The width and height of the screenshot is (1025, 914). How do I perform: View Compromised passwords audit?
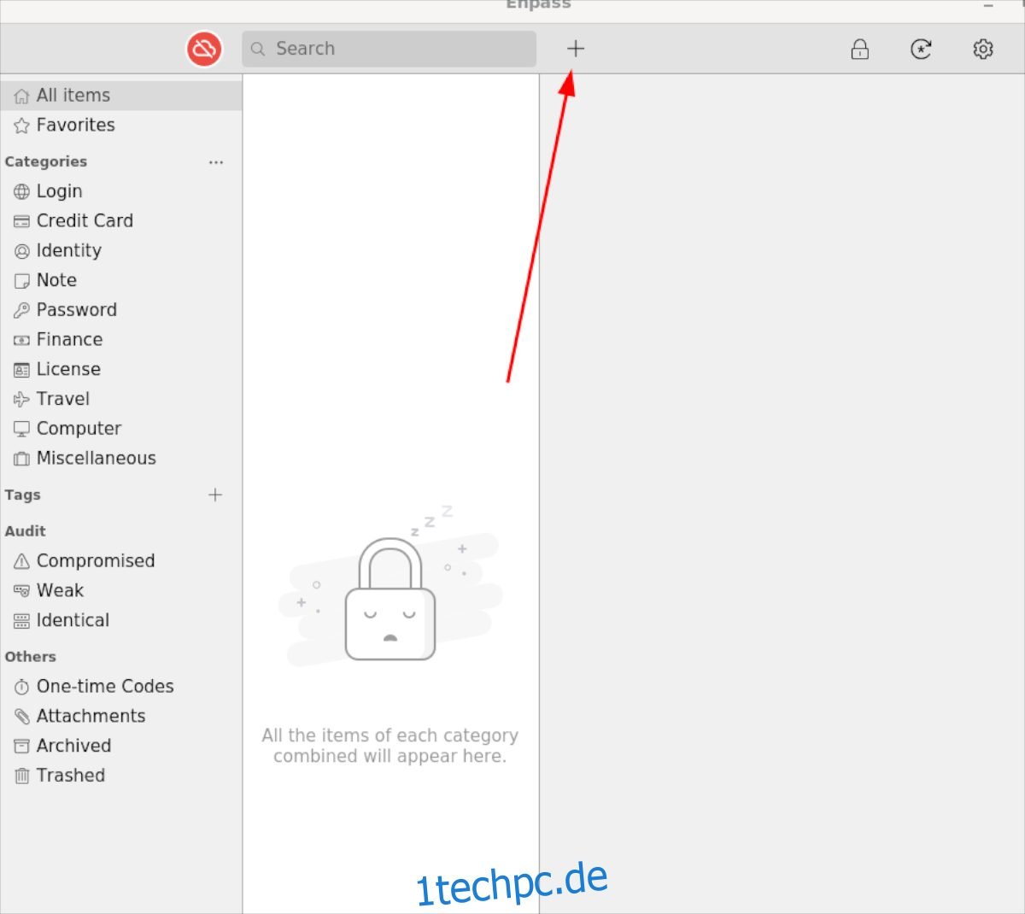[121, 561]
